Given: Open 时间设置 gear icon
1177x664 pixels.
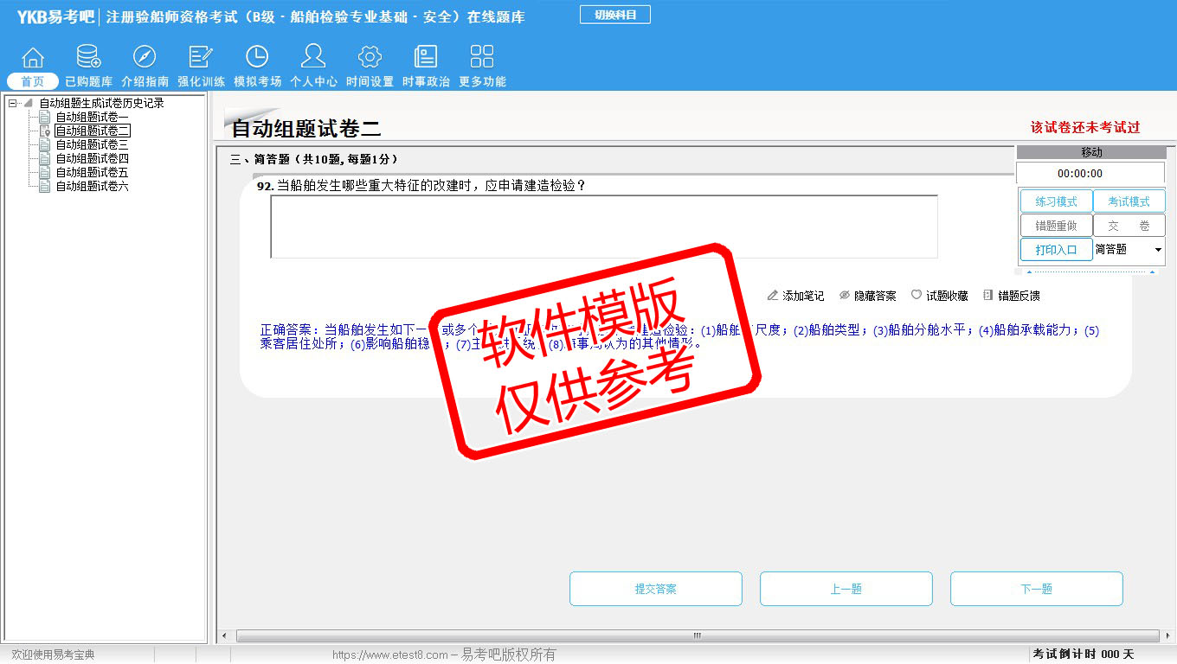Looking at the screenshot, I should coord(370,58).
